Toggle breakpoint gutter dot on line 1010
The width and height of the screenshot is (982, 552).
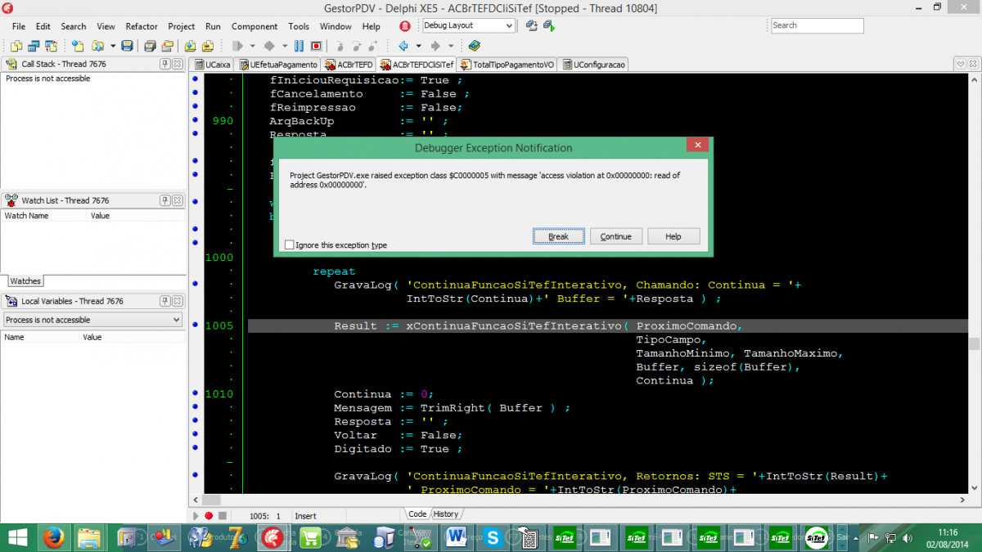[195, 393]
